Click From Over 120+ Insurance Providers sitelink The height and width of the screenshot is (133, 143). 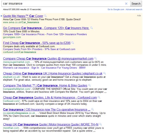(x=67, y=34)
